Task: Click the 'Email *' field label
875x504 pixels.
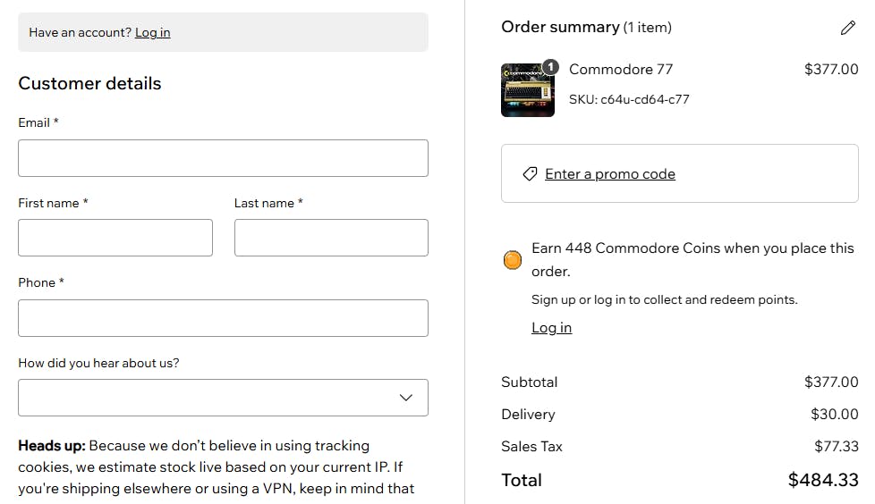Action: [38, 122]
